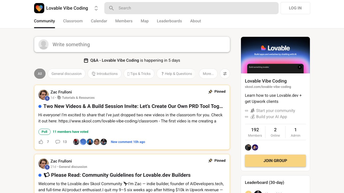Select the All category filter
Screen dimensions: 344x193
coord(40,74)
